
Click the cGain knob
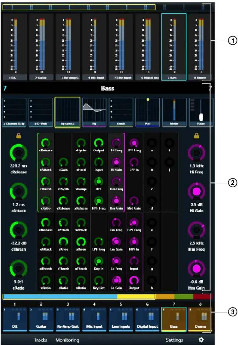(63, 162)
